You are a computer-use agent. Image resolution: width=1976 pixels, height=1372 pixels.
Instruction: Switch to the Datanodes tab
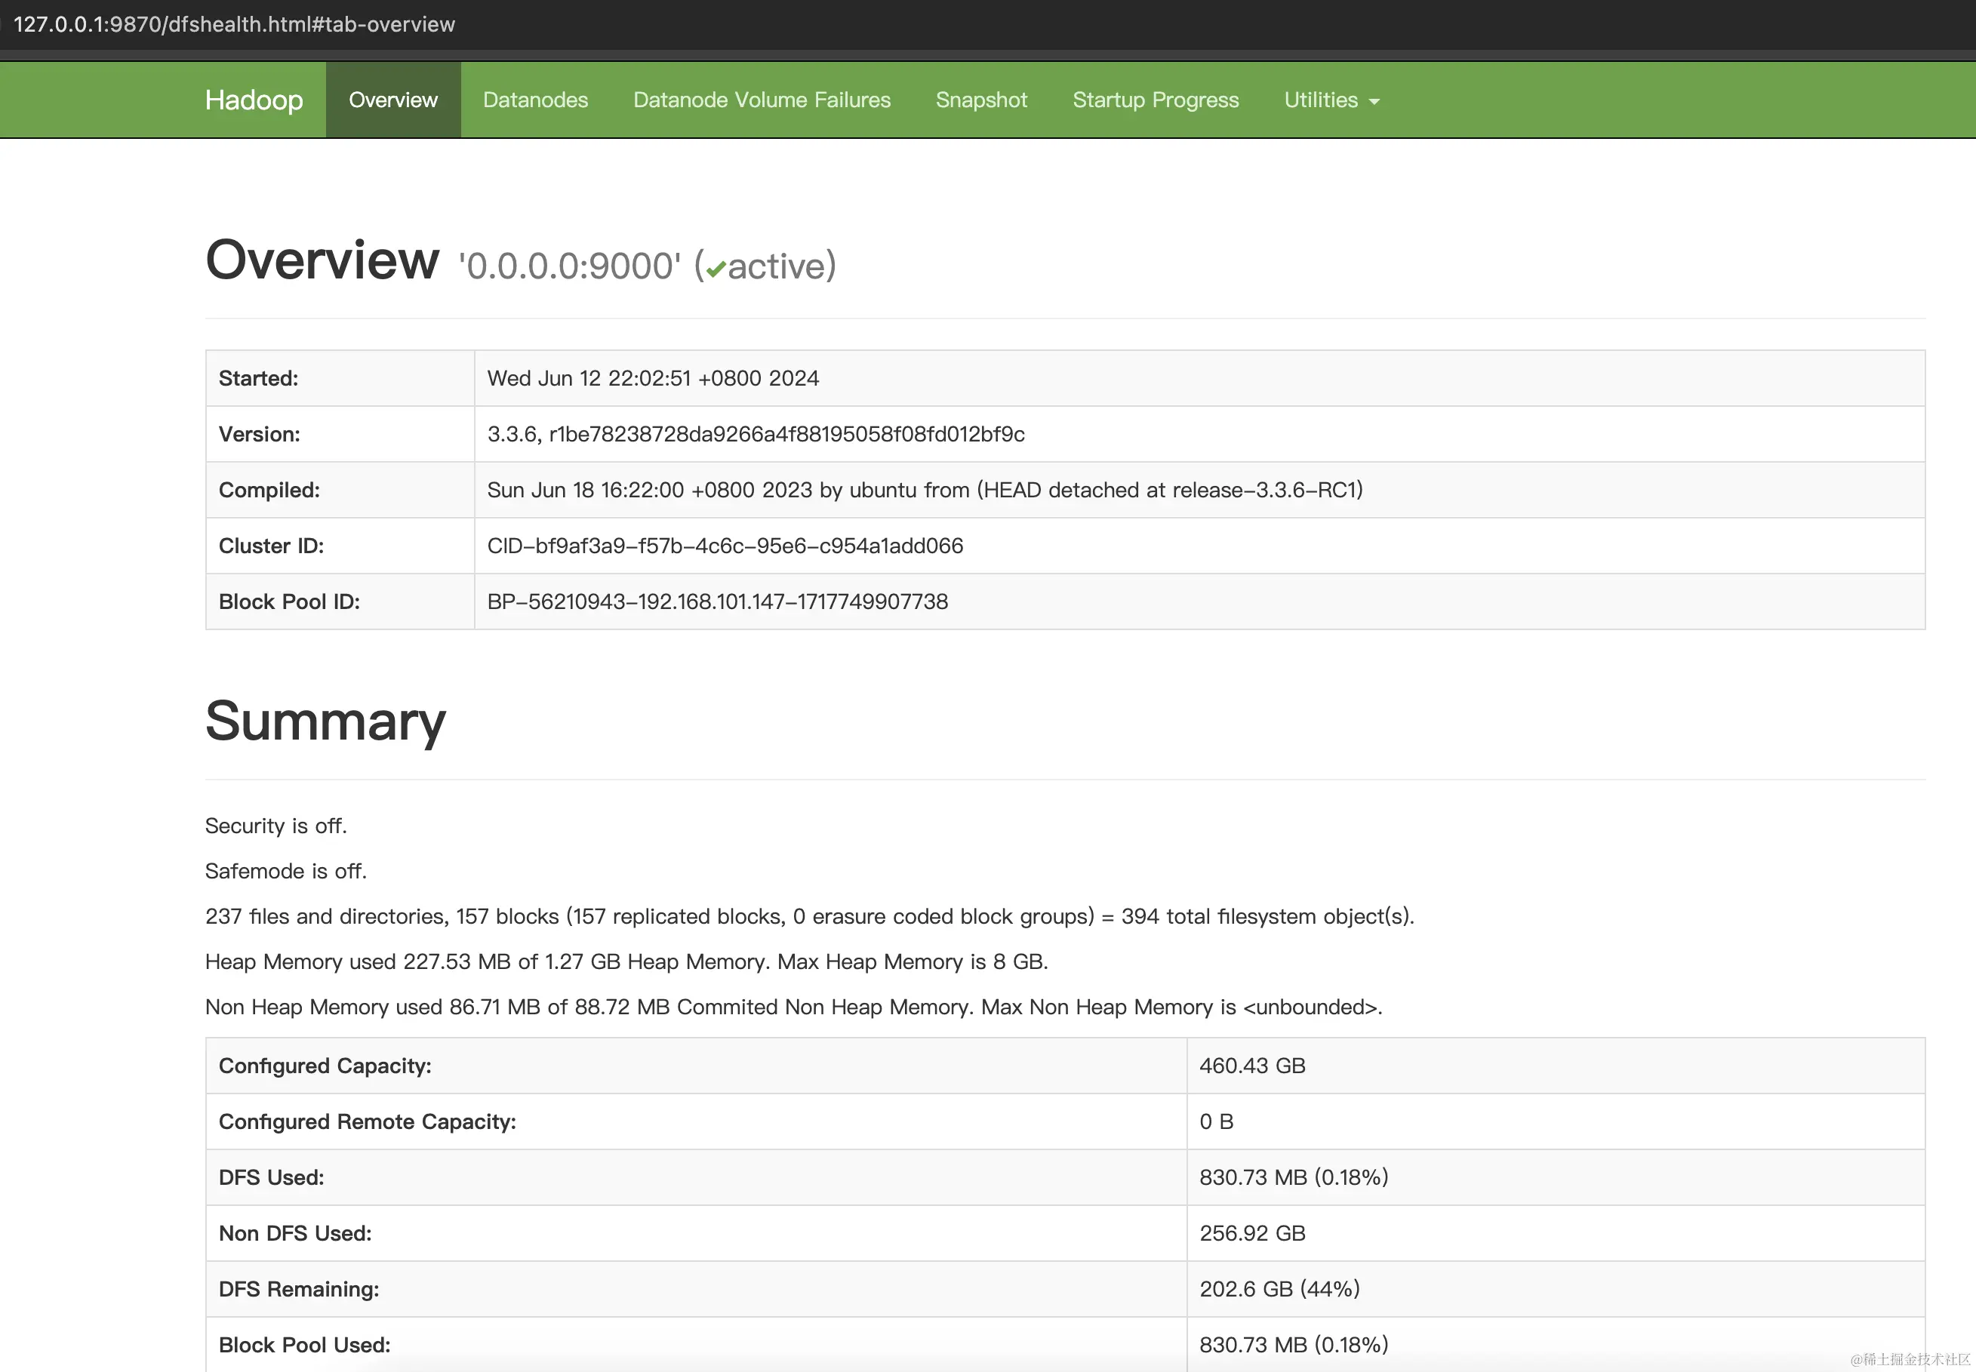coord(534,100)
